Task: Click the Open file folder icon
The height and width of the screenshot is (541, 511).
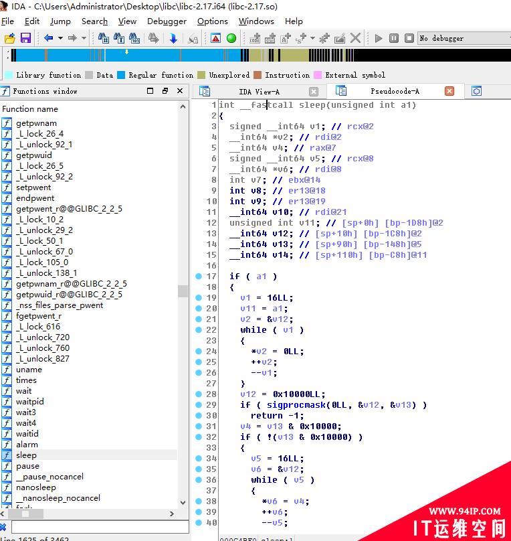Action: [x=9, y=38]
